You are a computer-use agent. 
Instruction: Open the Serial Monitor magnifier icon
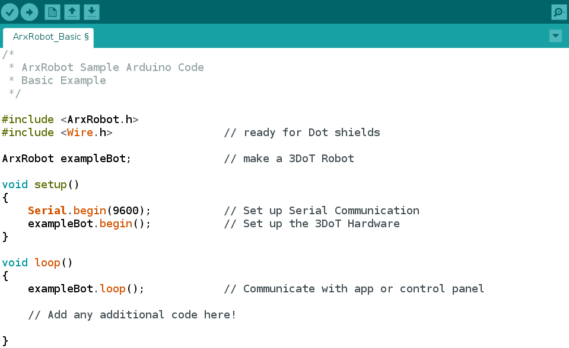click(x=558, y=12)
